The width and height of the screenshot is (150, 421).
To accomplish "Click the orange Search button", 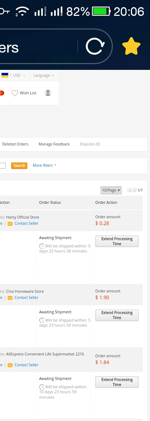I will tap(19, 166).
